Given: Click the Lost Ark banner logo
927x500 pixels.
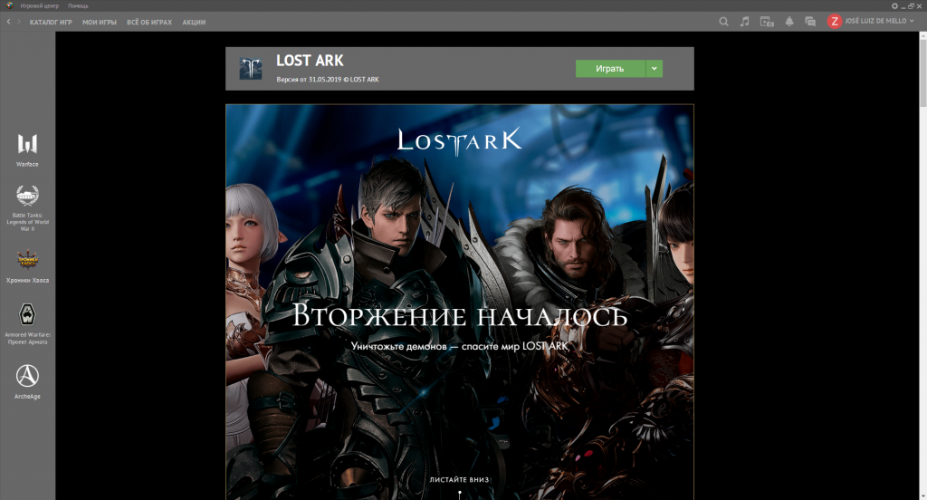Looking at the screenshot, I should point(459,141).
